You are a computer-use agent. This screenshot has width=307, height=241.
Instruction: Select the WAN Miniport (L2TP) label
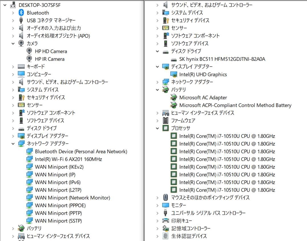(58, 190)
